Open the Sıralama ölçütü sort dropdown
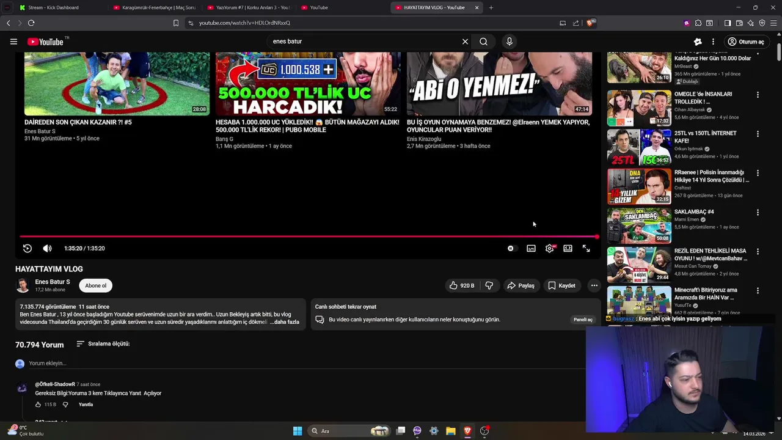 (103, 344)
